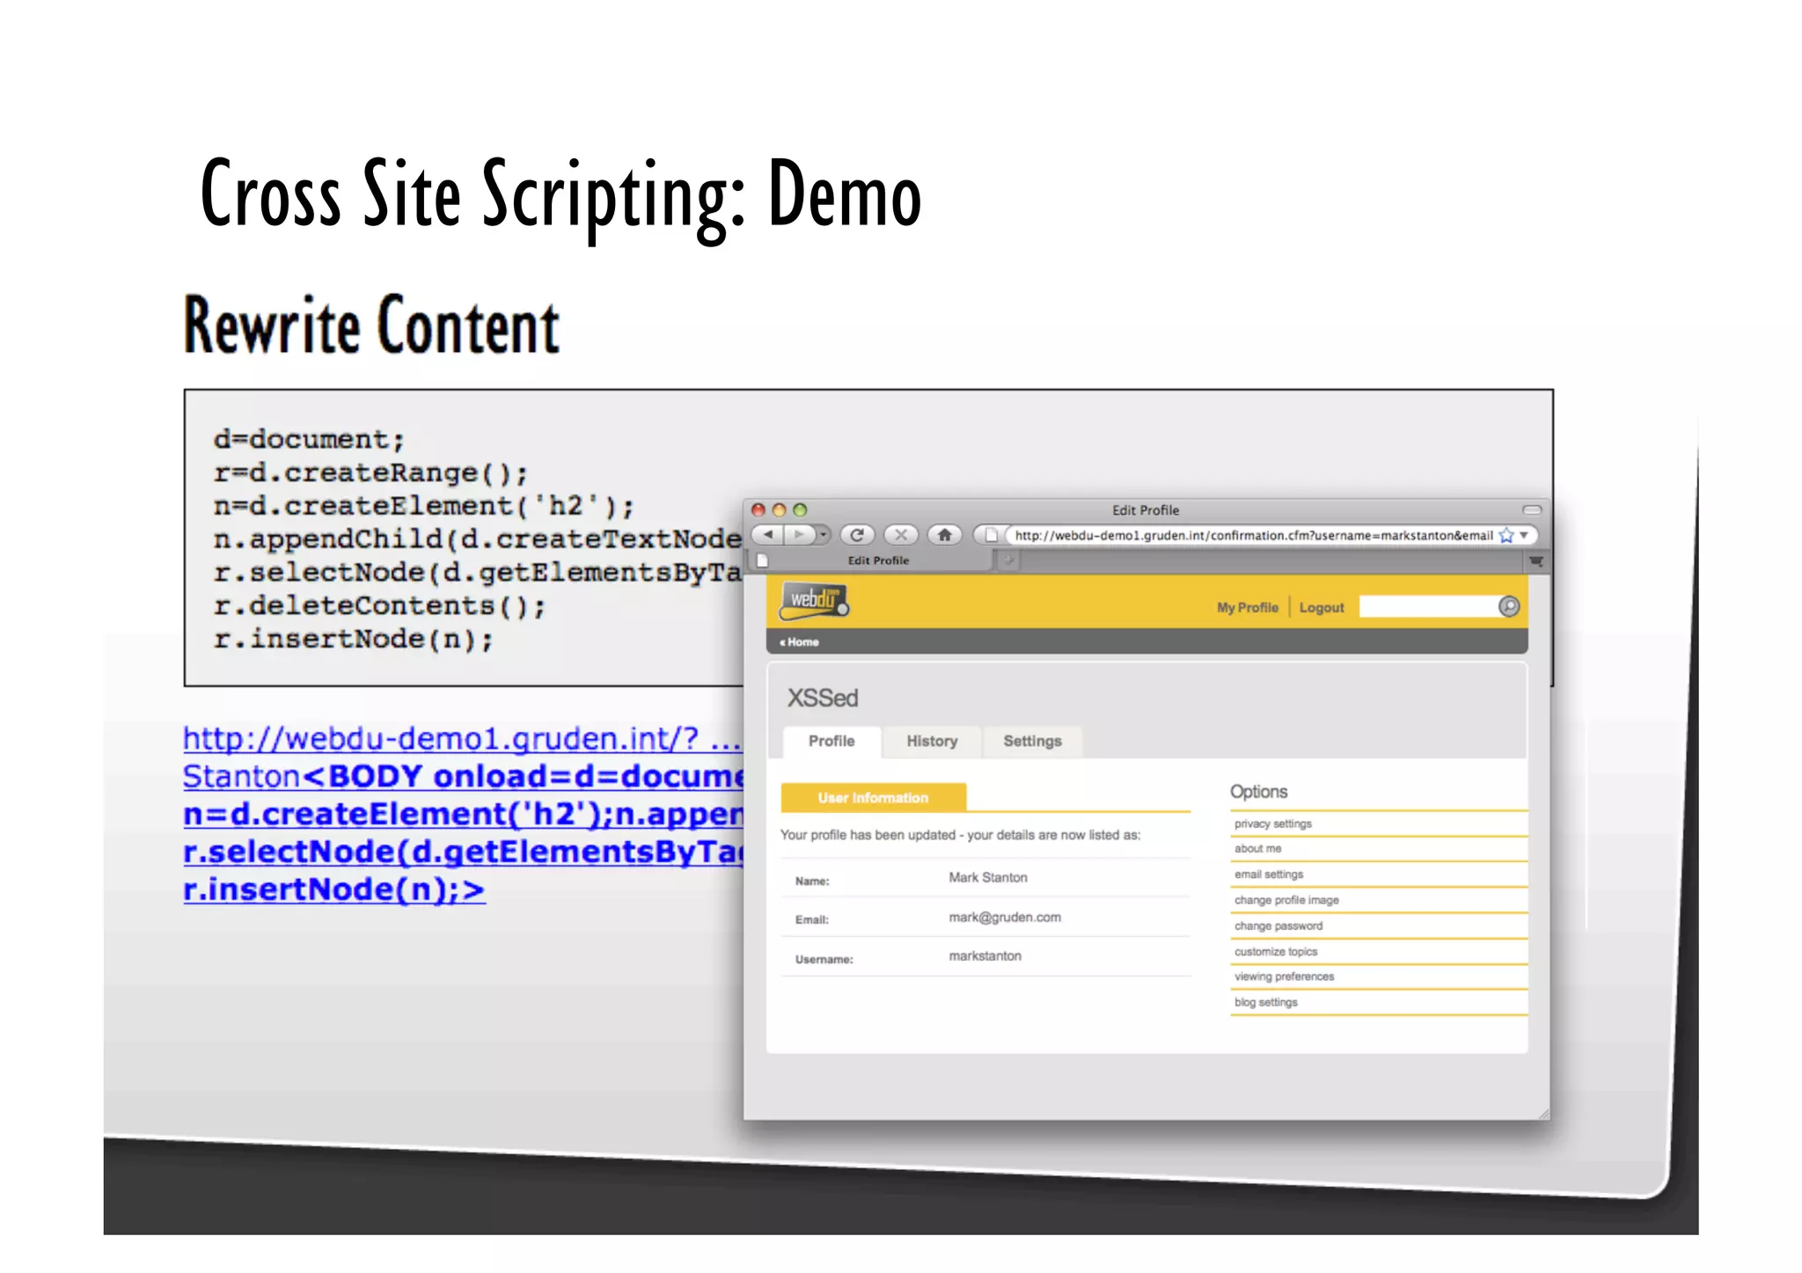The height and width of the screenshot is (1273, 1802).
Task: Open blog settings option
Action: pyautogui.click(x=1265, y=1002)
